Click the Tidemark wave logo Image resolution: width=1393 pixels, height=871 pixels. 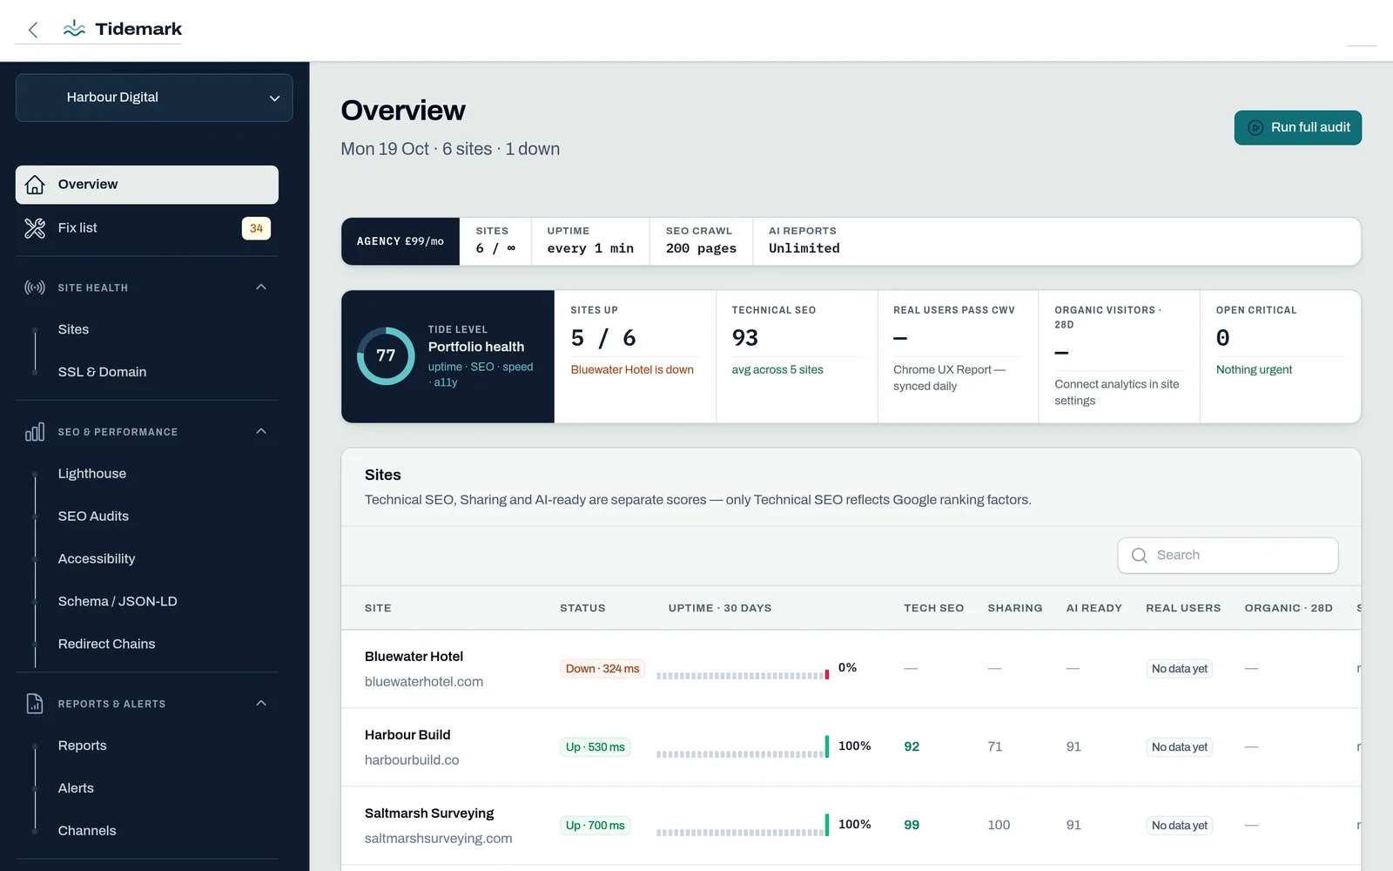point(74,29)
